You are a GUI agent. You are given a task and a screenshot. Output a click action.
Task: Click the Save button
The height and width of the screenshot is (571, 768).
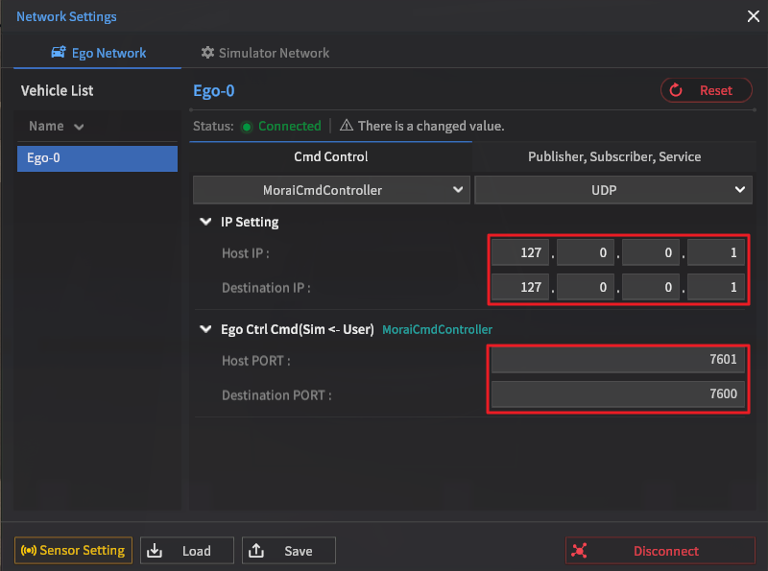[x=288, y=551]
